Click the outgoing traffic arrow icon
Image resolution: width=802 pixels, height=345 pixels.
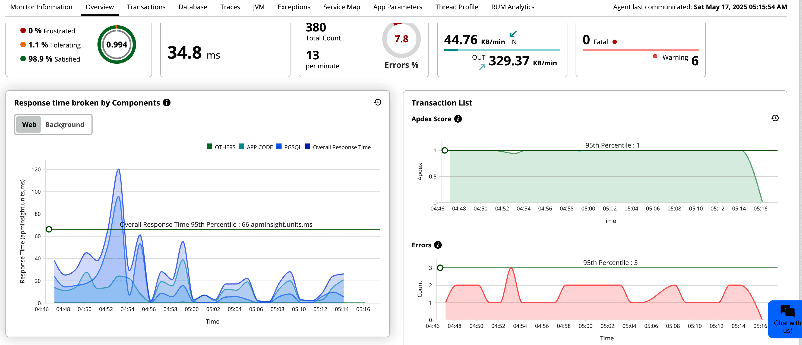[x=482, y=66]
